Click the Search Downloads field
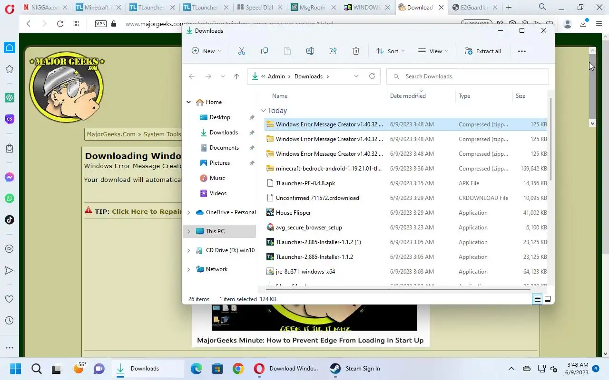The image size is (609, 380). [468, 76]
